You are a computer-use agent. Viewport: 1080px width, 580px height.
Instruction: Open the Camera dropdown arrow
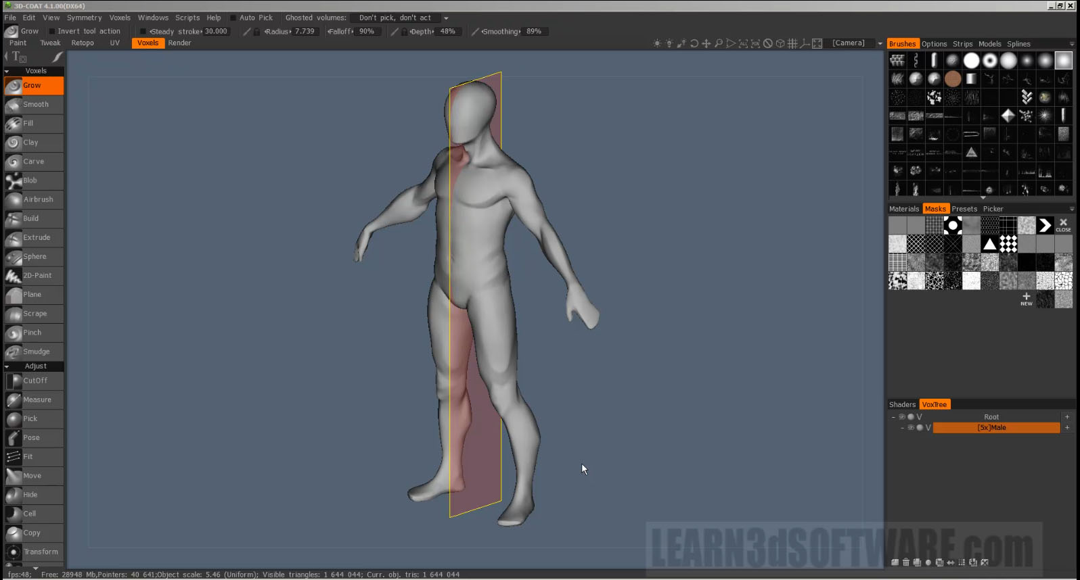880,43
